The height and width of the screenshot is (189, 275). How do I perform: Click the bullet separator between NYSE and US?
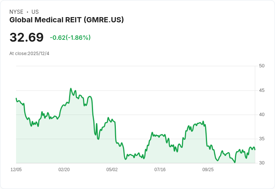[x=27, y=12]
